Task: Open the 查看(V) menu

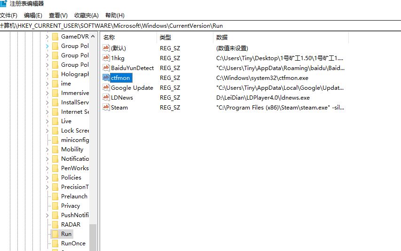Action: tap(58, 16)
